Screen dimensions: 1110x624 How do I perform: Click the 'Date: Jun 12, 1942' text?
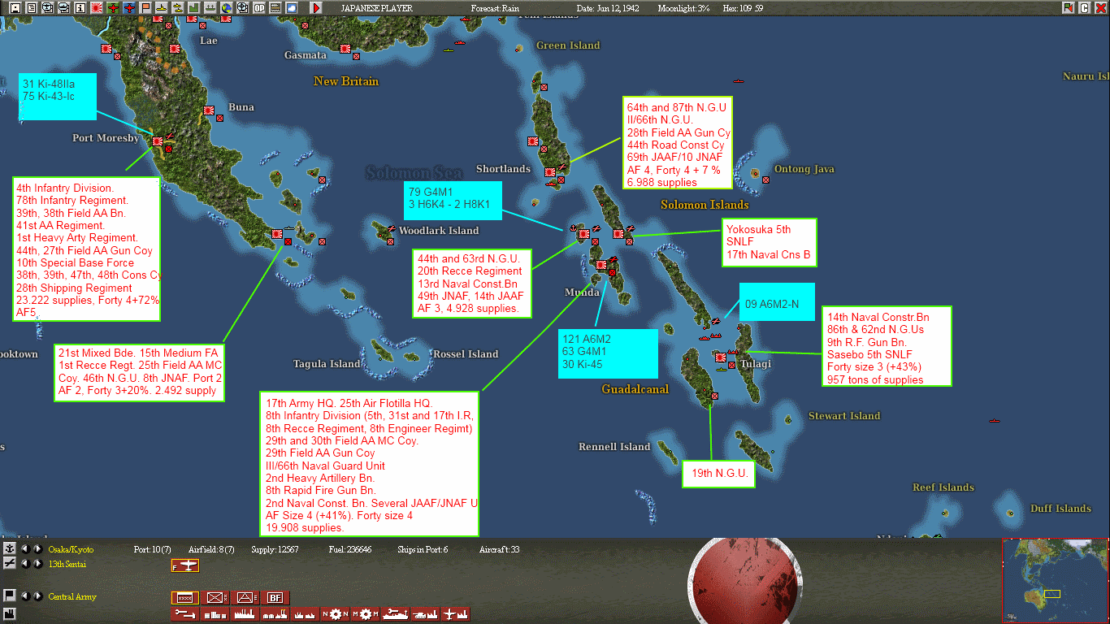coord(608,8)
